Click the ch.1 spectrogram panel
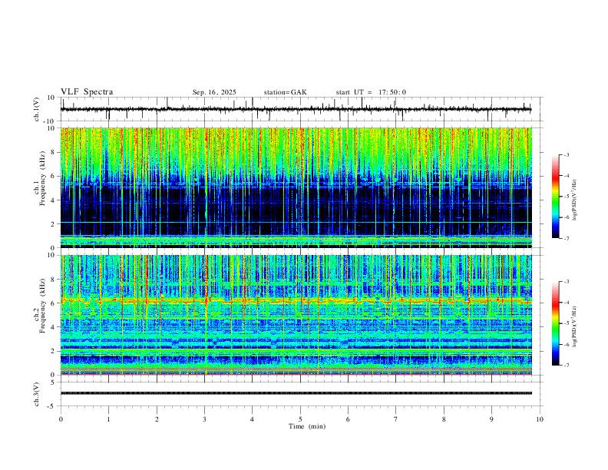The image size is (608, 470). 296,187
